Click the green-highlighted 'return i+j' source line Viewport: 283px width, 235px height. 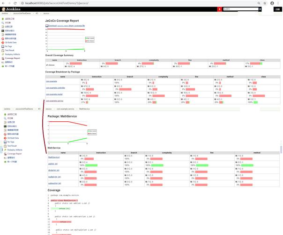(x=61, y=209)
